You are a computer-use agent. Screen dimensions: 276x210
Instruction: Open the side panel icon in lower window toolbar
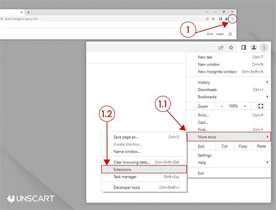(x=243, y=48)
